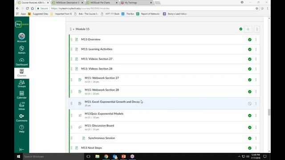This screenshot has width=285, height=160.
Task: Open M15: Videos: Section 27 link
Action: coord(97,59)
